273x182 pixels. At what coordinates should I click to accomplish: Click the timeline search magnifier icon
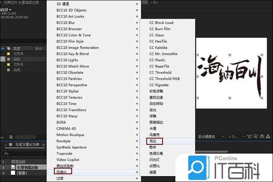coord(6,154)
